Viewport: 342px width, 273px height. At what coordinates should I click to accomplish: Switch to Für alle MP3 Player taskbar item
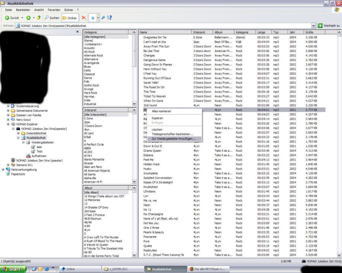pos(209,269)
